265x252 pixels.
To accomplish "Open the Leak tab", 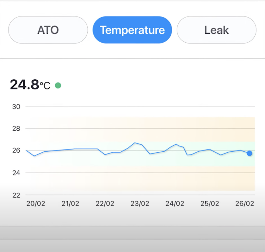I will (x=216, y=30).
